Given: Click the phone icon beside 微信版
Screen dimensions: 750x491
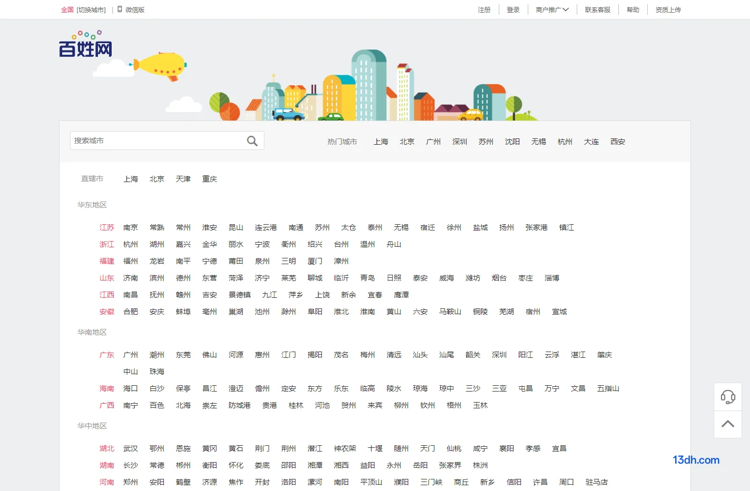Looking at the screenshot, I should coord(120,9).
